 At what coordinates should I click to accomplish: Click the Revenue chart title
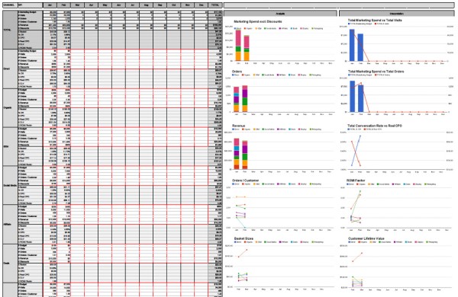point(239,126)
